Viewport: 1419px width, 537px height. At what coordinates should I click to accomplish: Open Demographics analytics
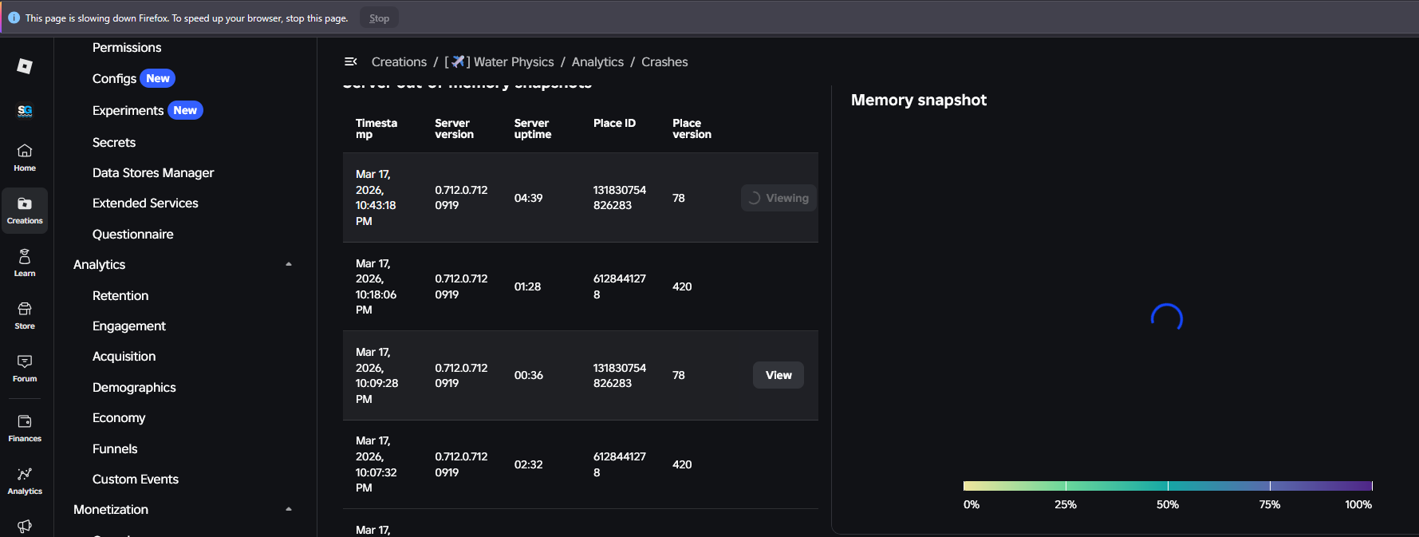point(134,387)
